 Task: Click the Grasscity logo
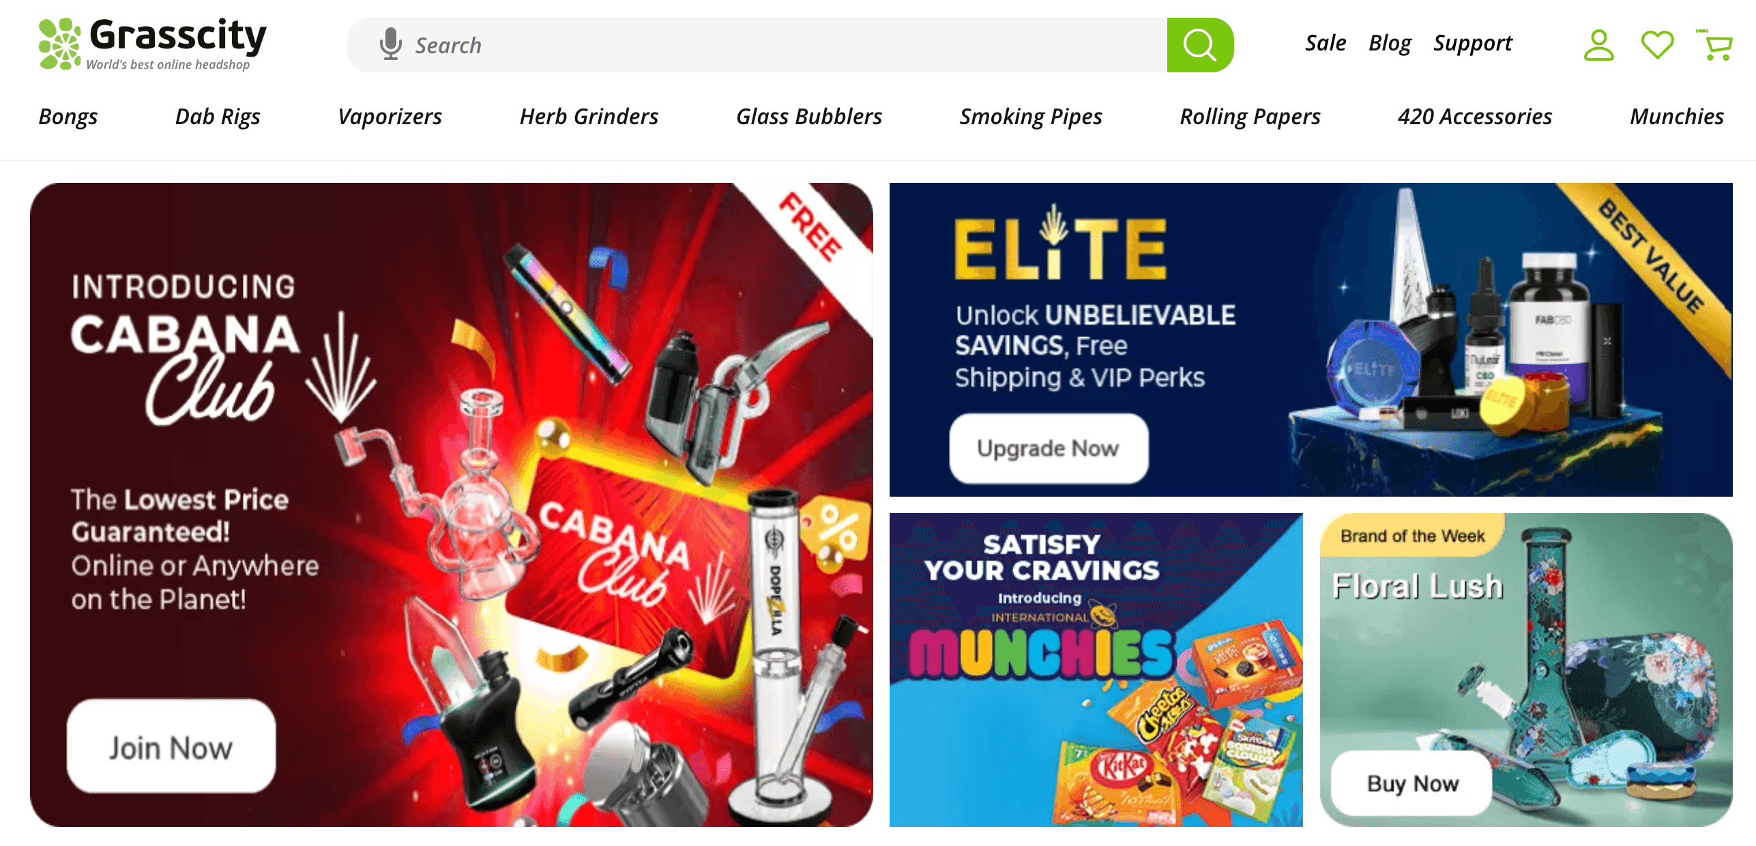pos(152,44)
